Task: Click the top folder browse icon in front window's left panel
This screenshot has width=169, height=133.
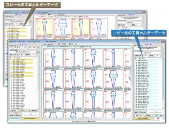Action: [38, 48]
